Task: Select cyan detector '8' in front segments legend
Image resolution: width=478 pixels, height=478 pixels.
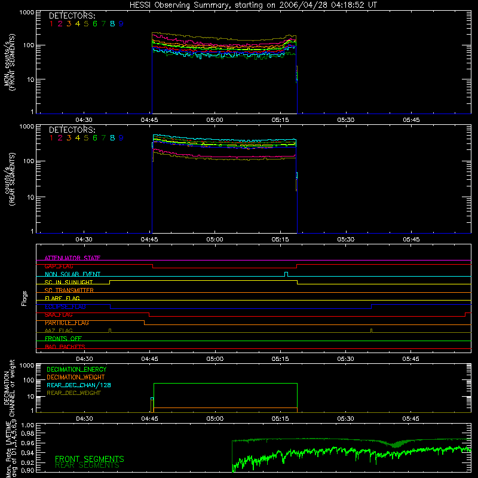Action: [x=112, y=24]
